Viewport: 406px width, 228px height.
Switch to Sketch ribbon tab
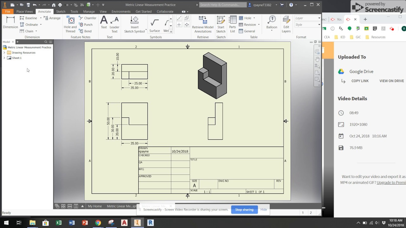click(61, 11)
